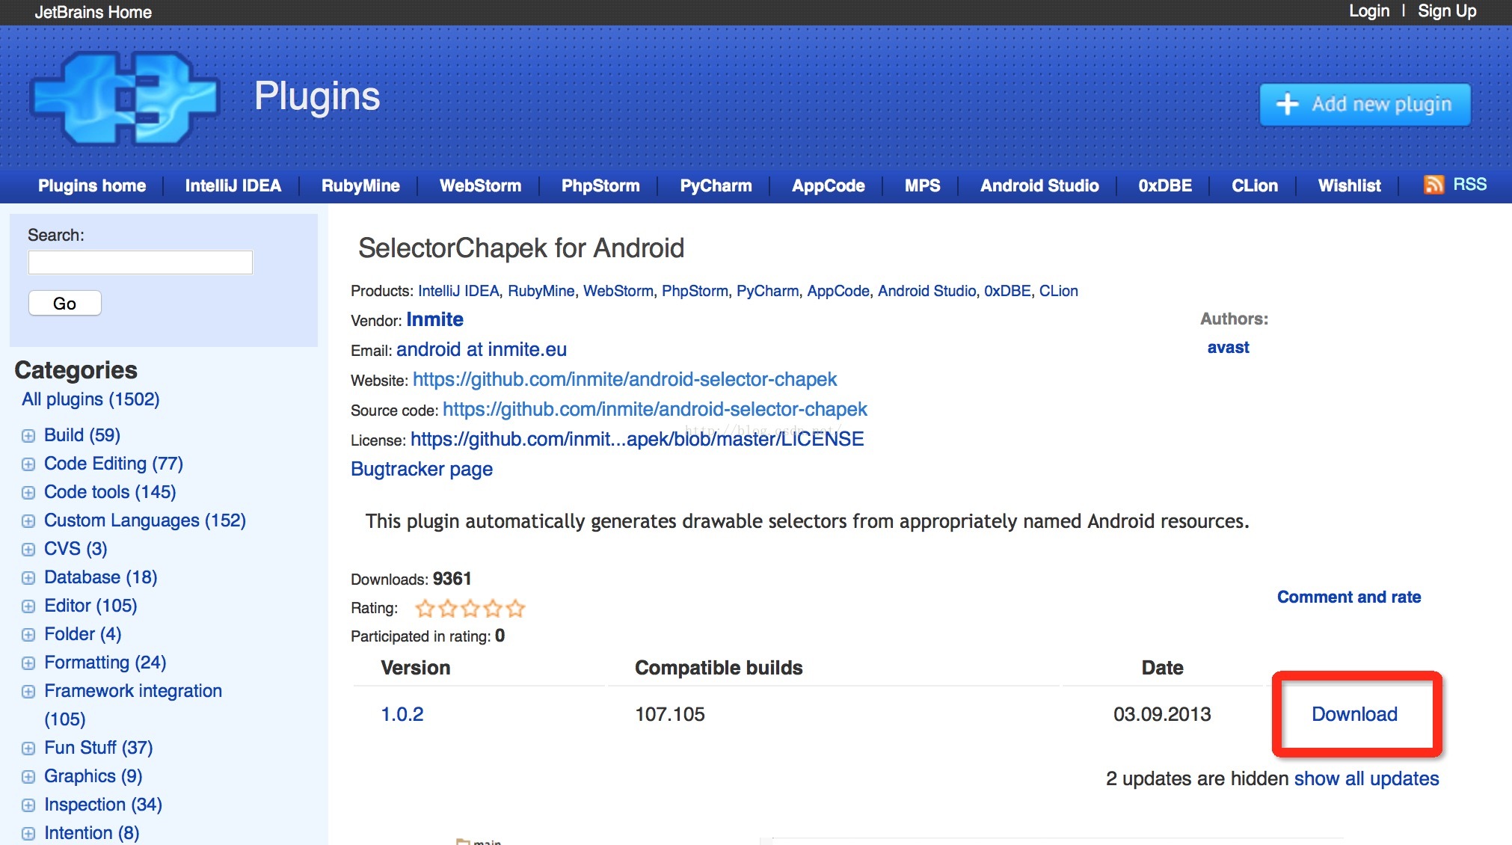Expand the Graphics category
Viewport: 1512px width, 845px height.
pyautogui.click(x=28, y=777)
